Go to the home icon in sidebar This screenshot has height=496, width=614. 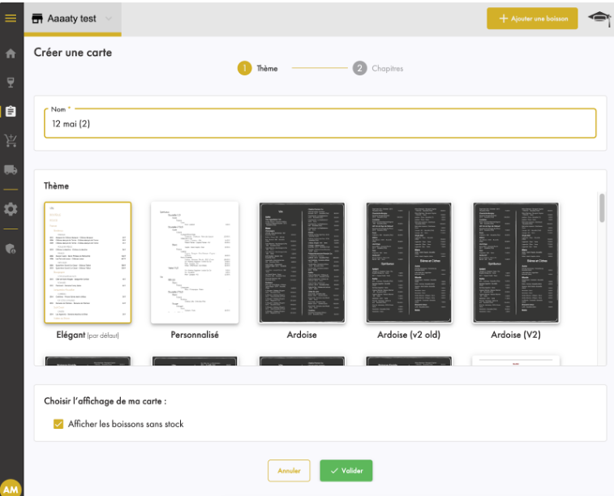[x=11, y=54]
